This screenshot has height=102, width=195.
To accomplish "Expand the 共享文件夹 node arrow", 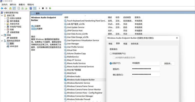I will click(x=5, y=24).
